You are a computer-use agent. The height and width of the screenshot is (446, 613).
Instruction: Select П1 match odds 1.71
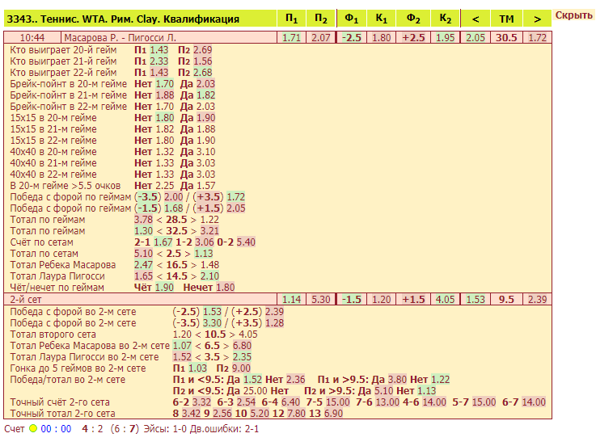click(291, 38)
